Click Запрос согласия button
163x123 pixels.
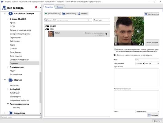point(152,42)
